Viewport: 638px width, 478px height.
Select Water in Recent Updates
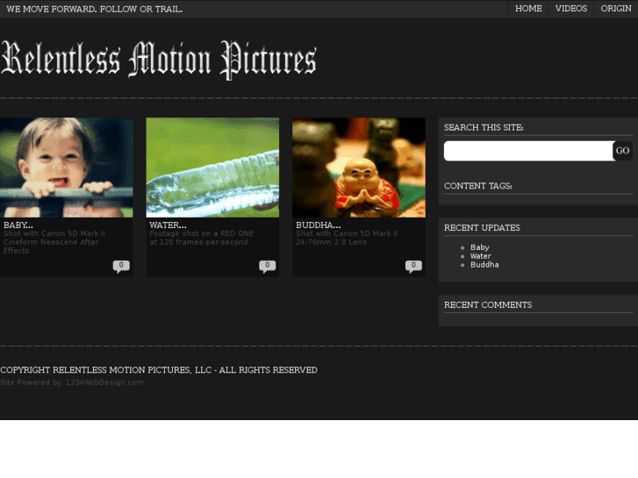[481, 256]
